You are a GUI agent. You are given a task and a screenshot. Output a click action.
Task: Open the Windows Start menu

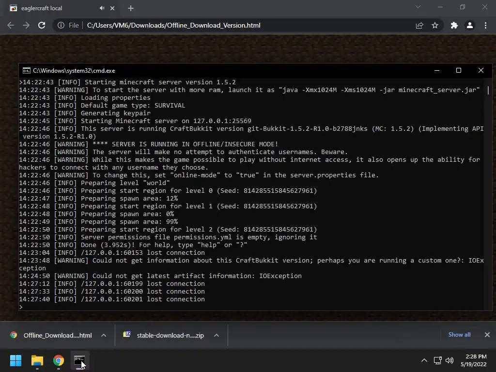point(15,360)
